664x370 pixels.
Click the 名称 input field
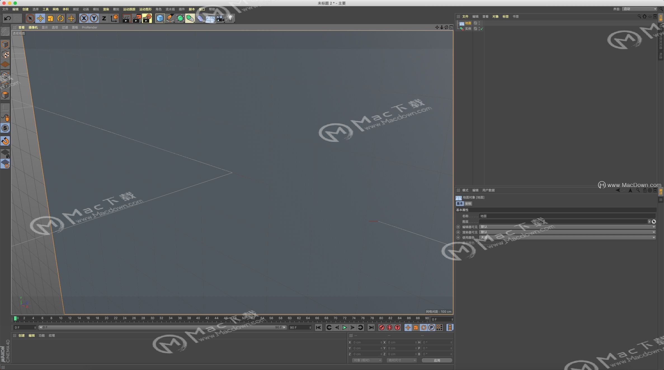(567, 216)
